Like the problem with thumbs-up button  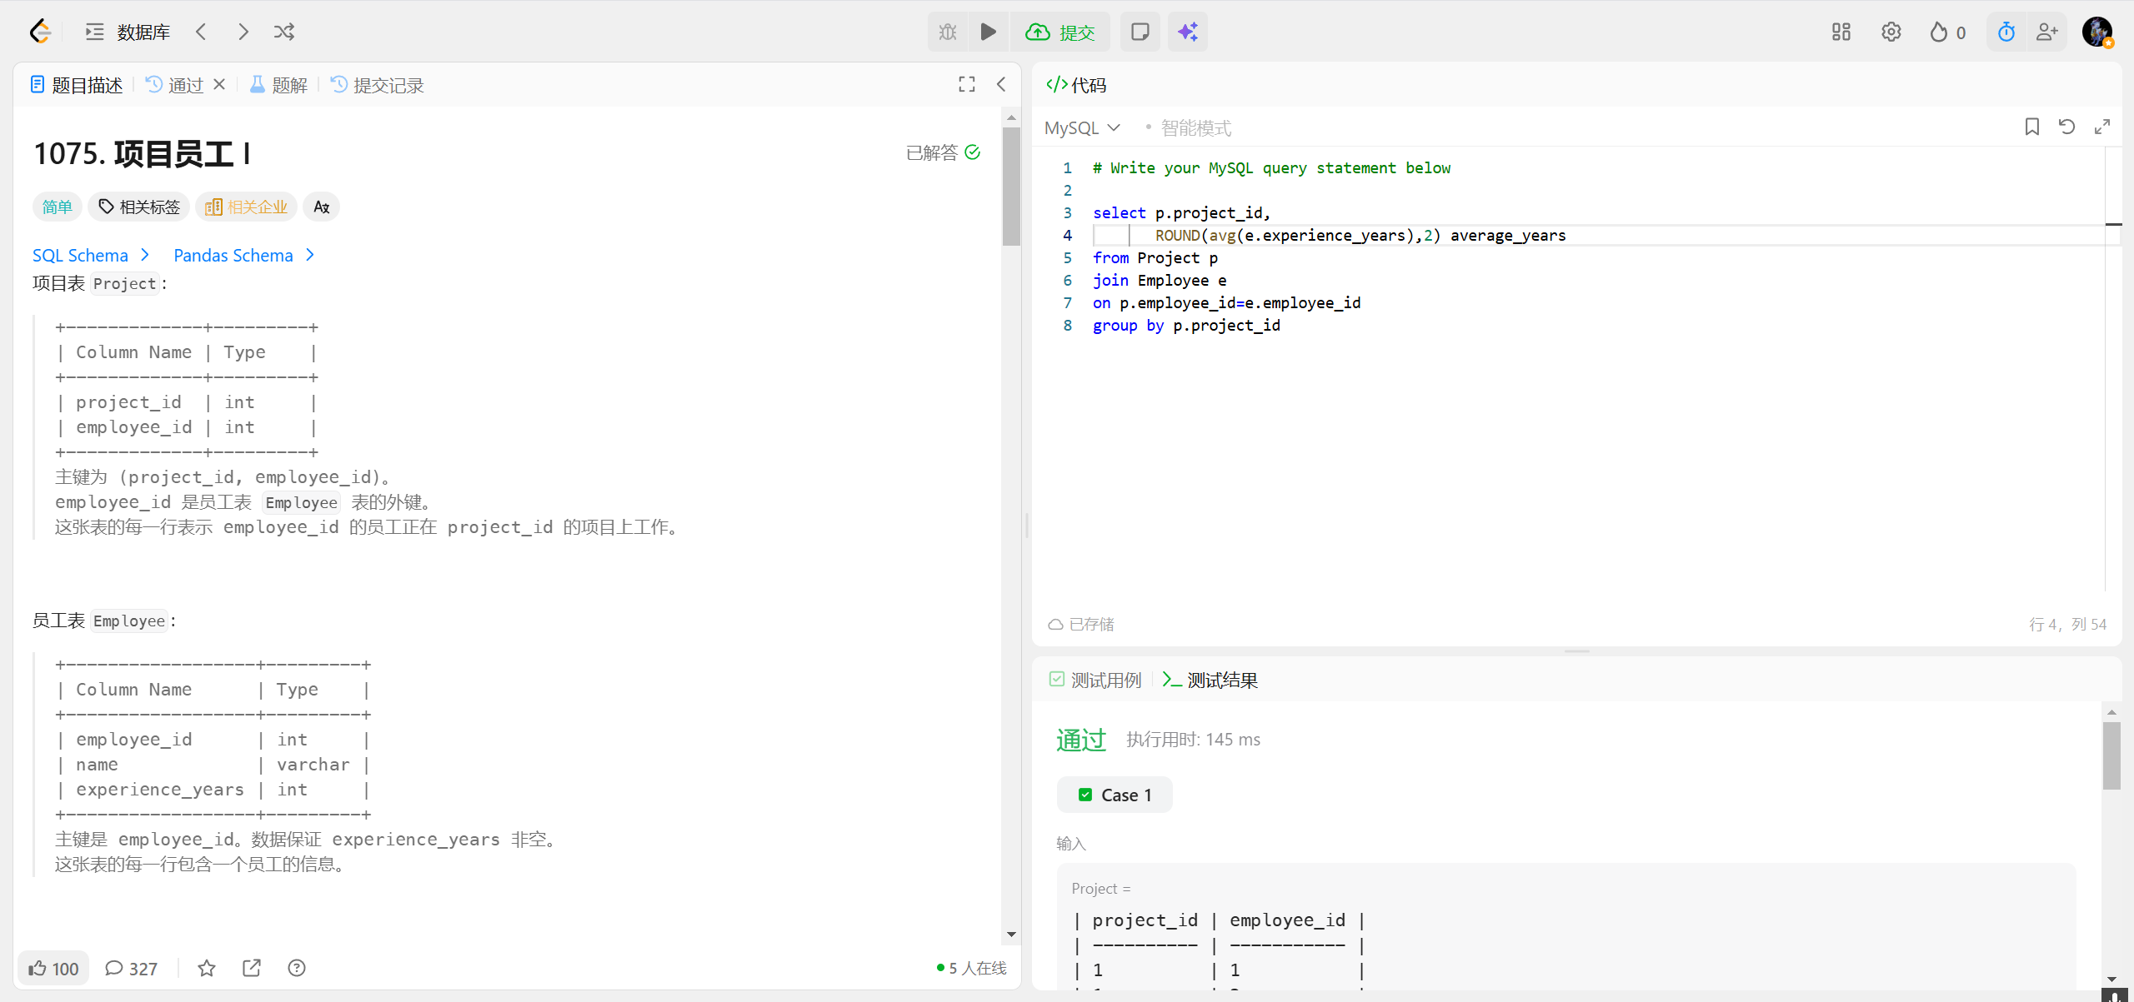53,968
